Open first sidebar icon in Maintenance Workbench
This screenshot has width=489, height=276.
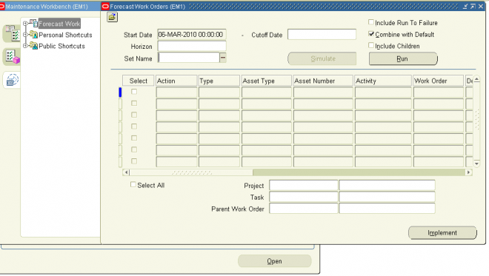tap(12, 33)
